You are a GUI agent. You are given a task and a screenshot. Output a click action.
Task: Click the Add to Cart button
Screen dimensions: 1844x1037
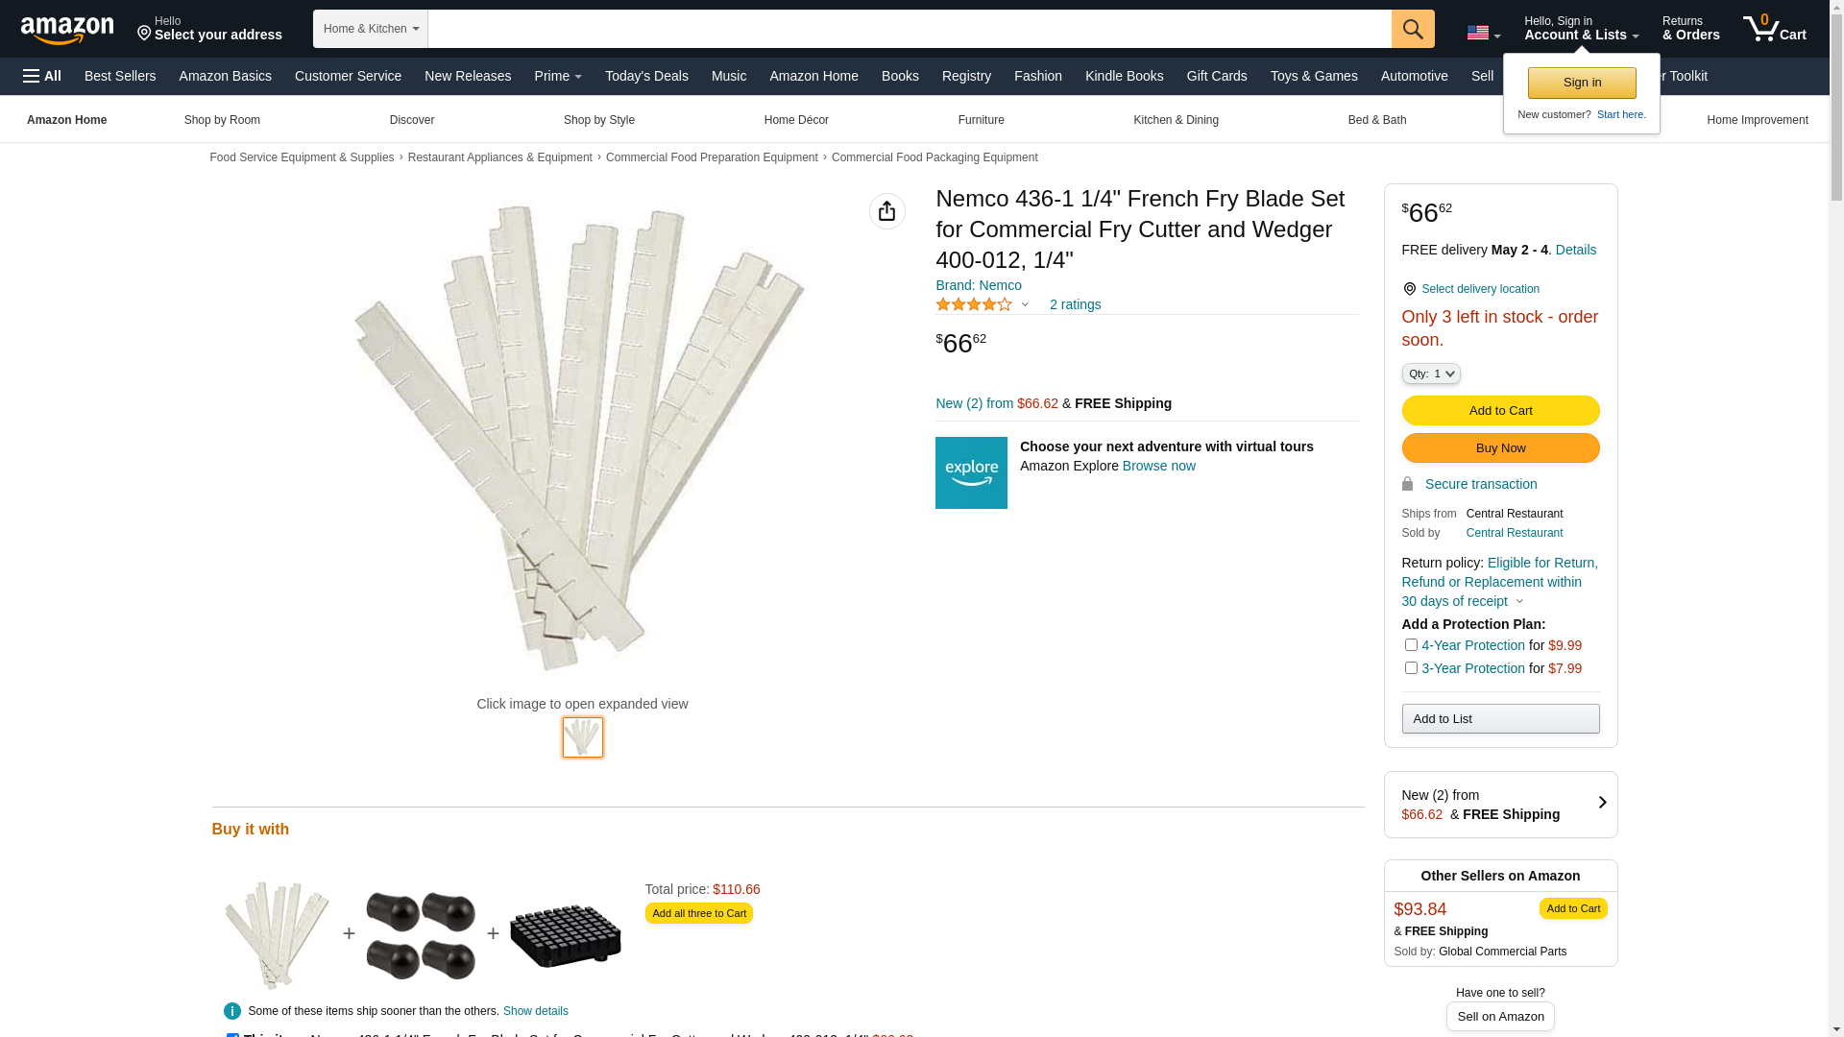1500,411
